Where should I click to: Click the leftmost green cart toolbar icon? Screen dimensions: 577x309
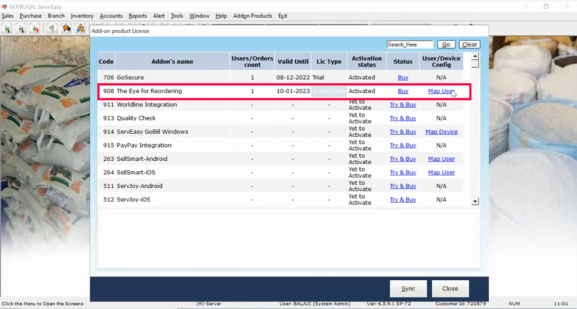pyautogui.click(x=7, y=29)
